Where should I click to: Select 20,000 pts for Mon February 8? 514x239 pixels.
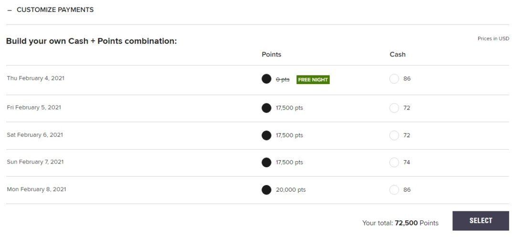(x=266, y=190)
